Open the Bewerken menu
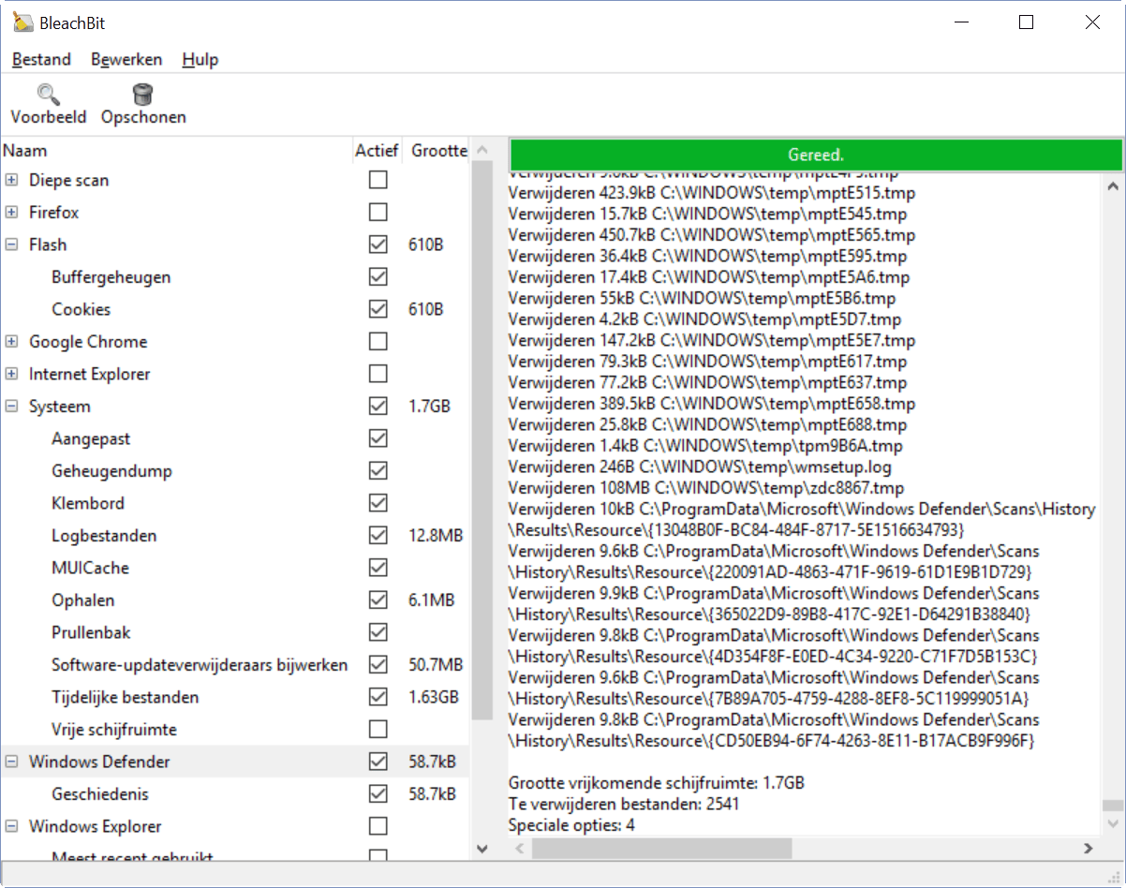 [x=126, y=59]
